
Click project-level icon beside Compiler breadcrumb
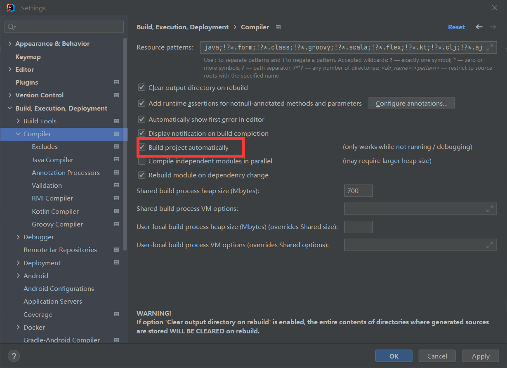(278, 27)
